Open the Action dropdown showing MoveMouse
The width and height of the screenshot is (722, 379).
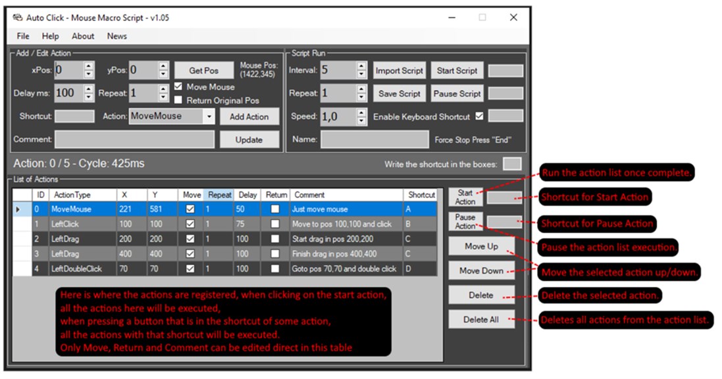(209, 116)
